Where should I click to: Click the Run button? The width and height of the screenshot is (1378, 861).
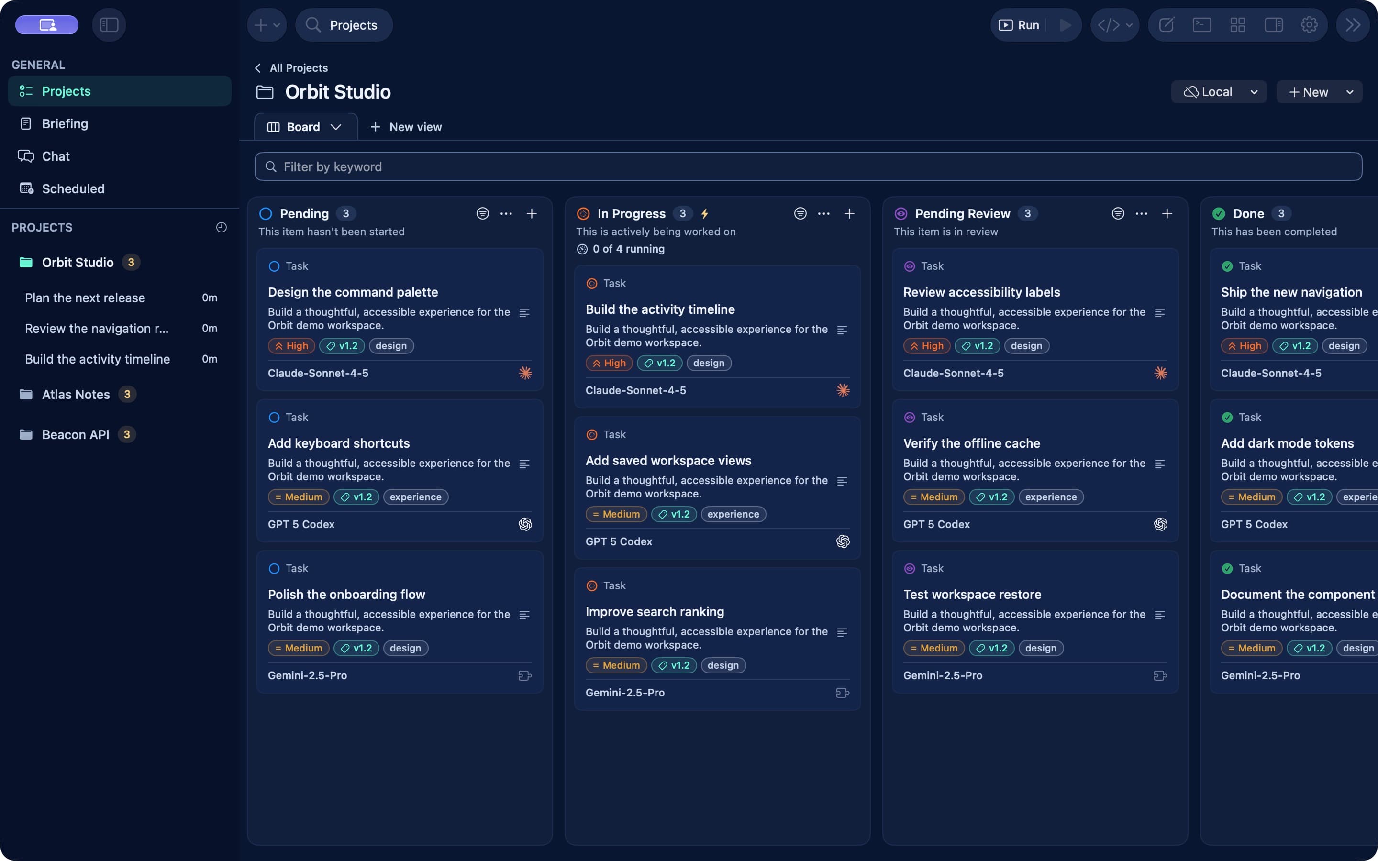click(1019, 25)
